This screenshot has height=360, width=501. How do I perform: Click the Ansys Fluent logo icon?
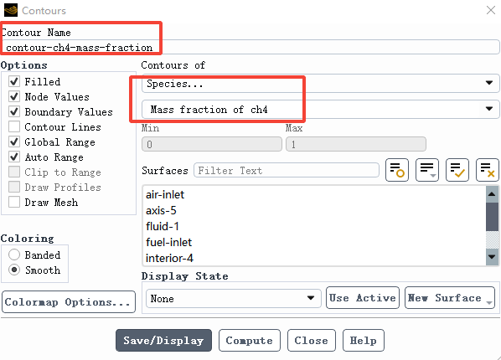tap(11, 10)
